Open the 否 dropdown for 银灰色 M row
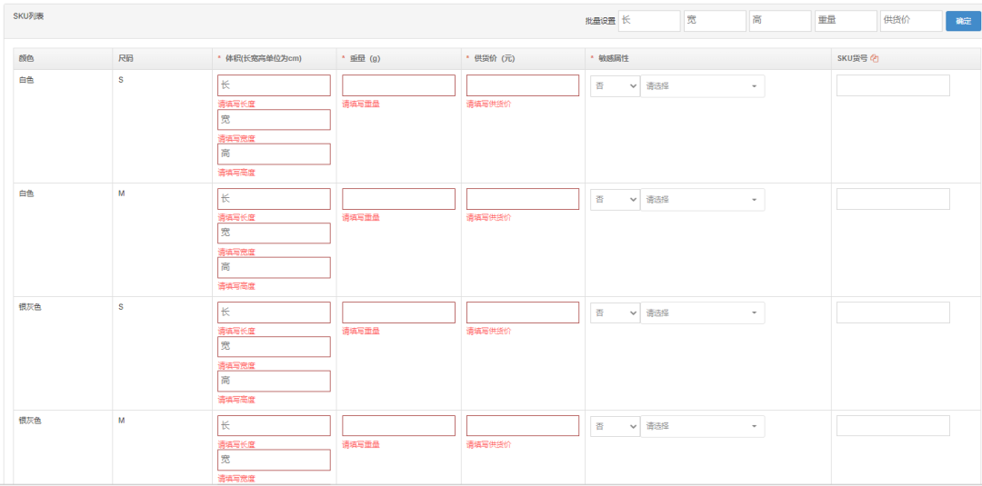The image size is (982, 486). point(615,426)
